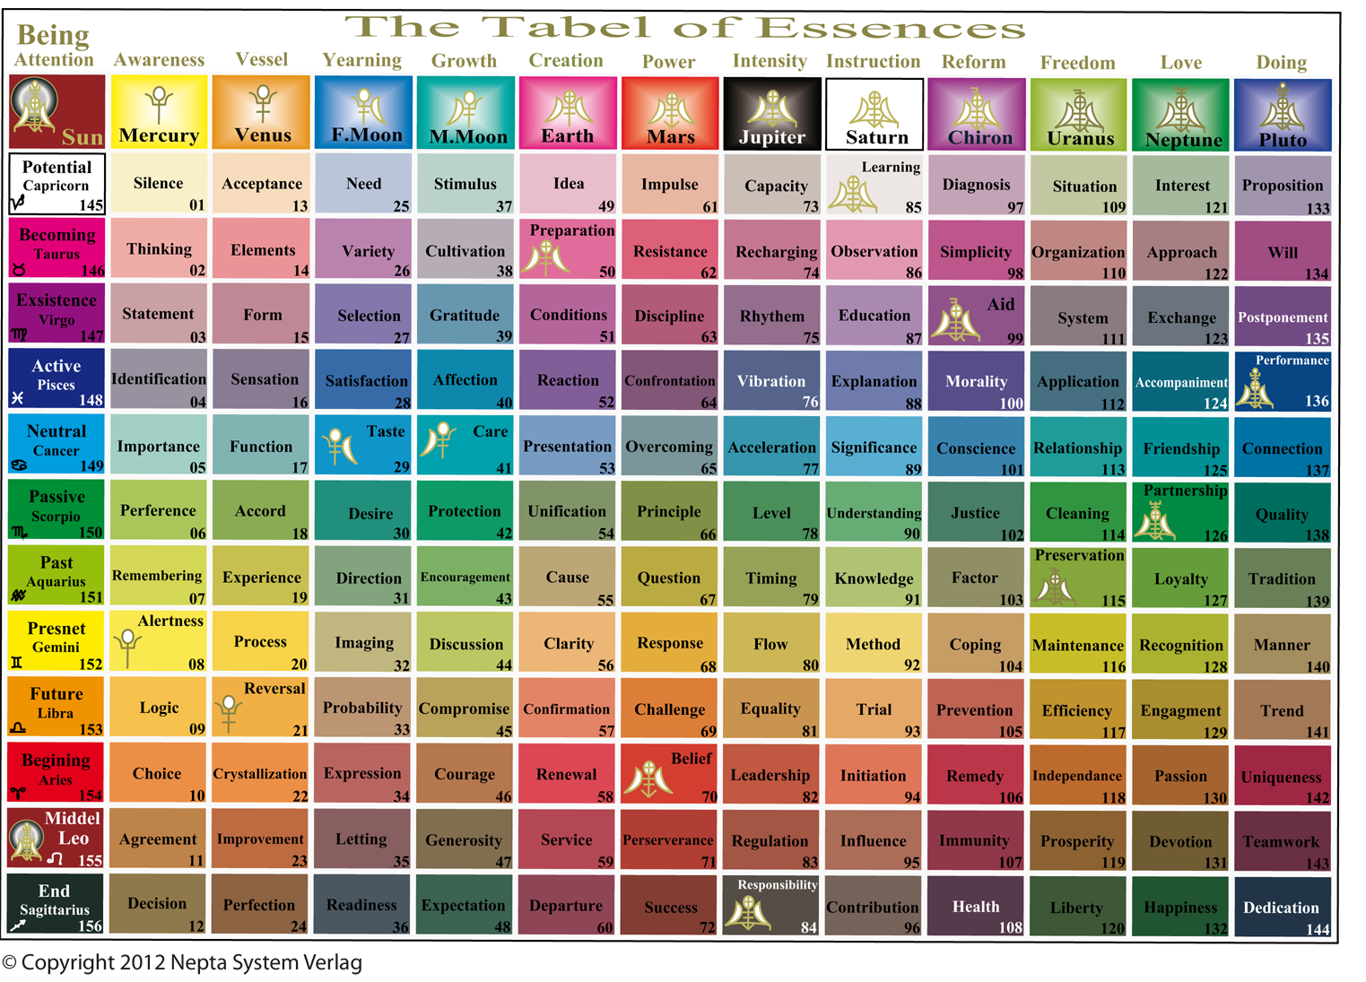
Task: Click the Silence 01 cell
Action: pyautogui.click(x=159, y=184)
